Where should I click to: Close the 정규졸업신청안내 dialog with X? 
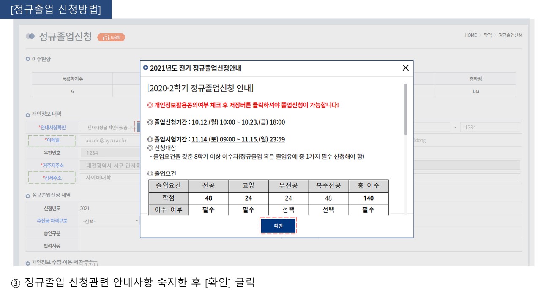pos(405,68)
